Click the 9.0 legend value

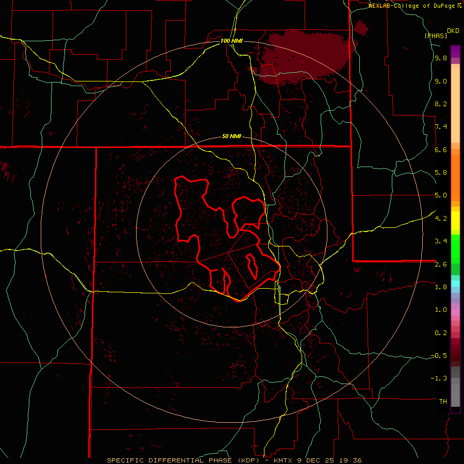coord(441,81)
